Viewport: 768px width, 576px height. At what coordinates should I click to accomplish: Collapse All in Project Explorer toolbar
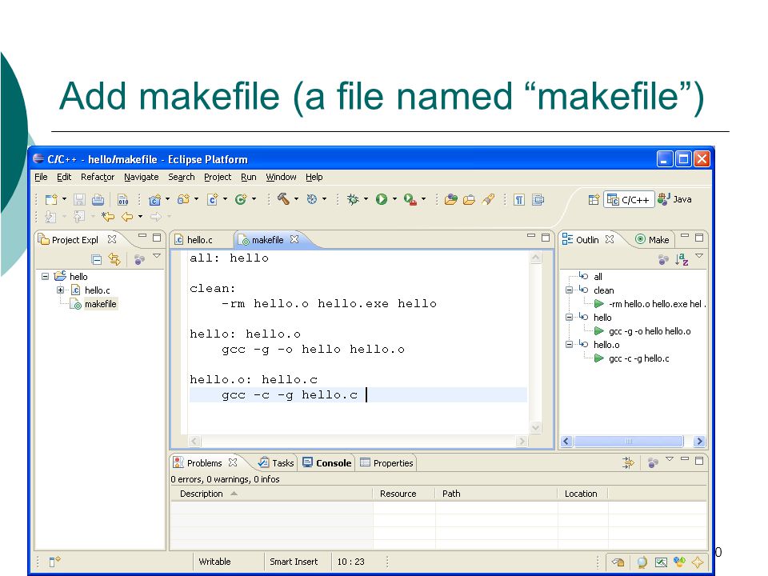point(97,259)
